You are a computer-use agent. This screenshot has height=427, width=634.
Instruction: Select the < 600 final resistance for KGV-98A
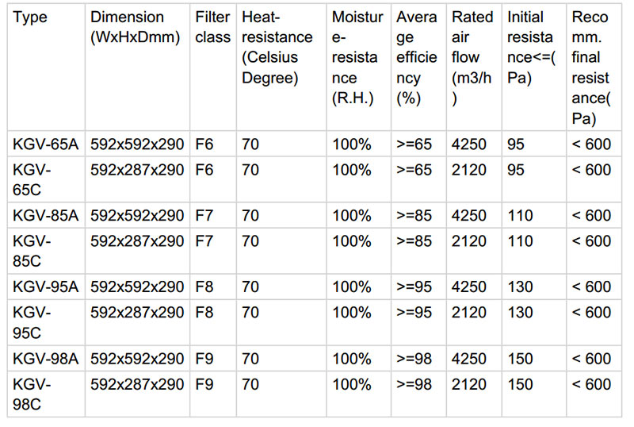click(592, 359)
